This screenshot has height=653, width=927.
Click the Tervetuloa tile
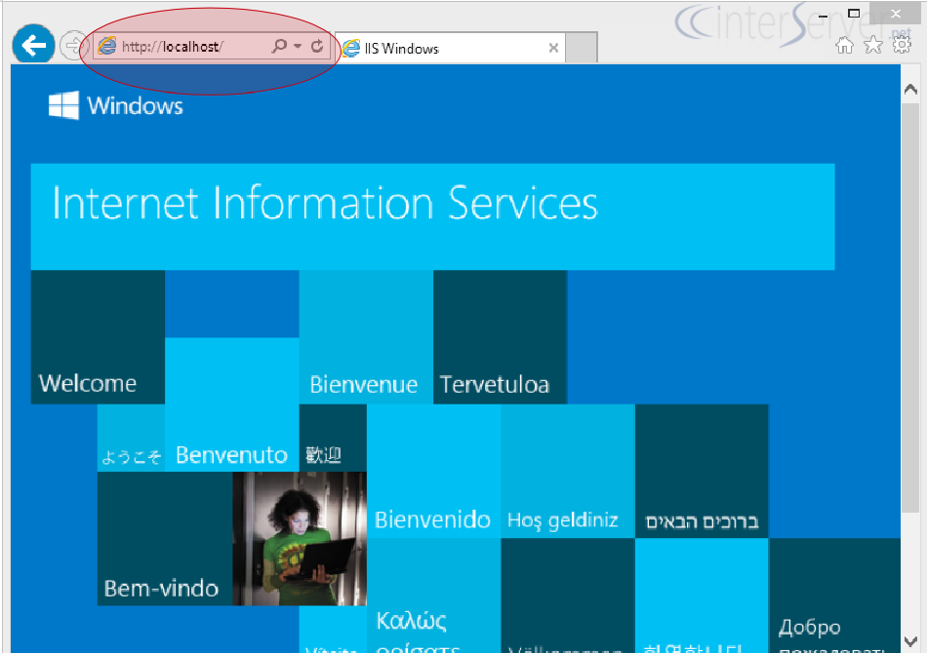(x=501, y=337)
